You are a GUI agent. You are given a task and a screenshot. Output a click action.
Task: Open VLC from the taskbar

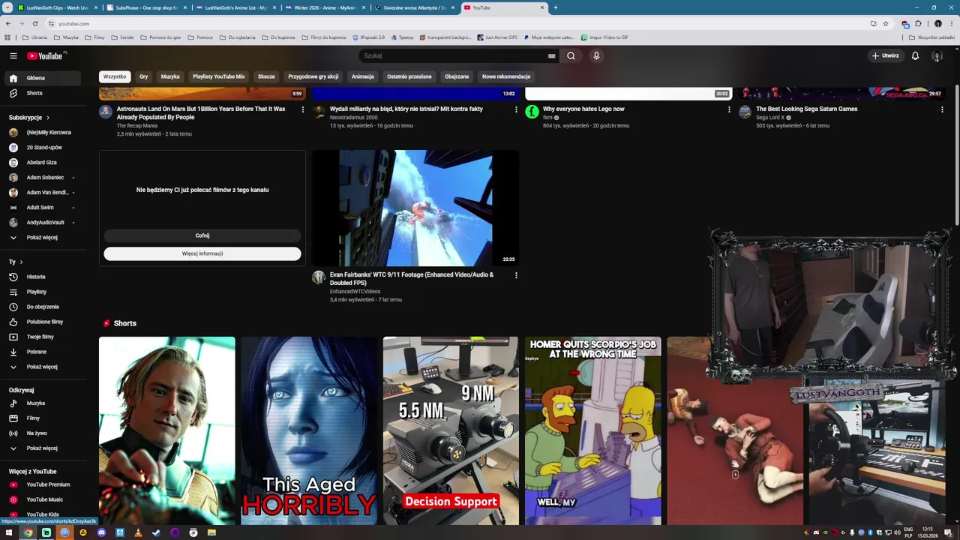click(x=138, y=532)
